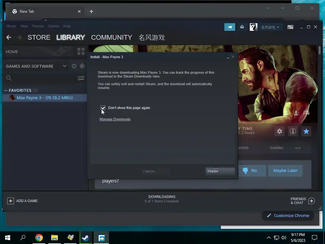Image resolution: width=325 pixels, height=244 pixels.
Task: Open the Steam menu
Action: click(11, 26)
